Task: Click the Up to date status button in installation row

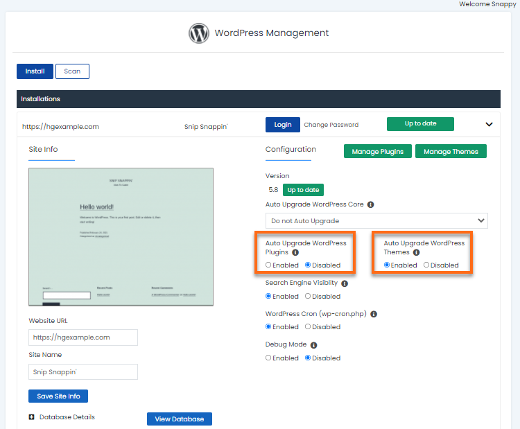Action: click(420, 123)
